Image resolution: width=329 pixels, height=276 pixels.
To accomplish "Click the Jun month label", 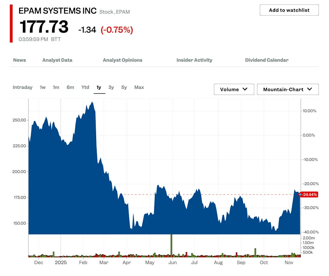I will point(173,263).
